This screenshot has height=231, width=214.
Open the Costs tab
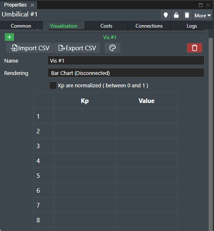tap(106, 26)
